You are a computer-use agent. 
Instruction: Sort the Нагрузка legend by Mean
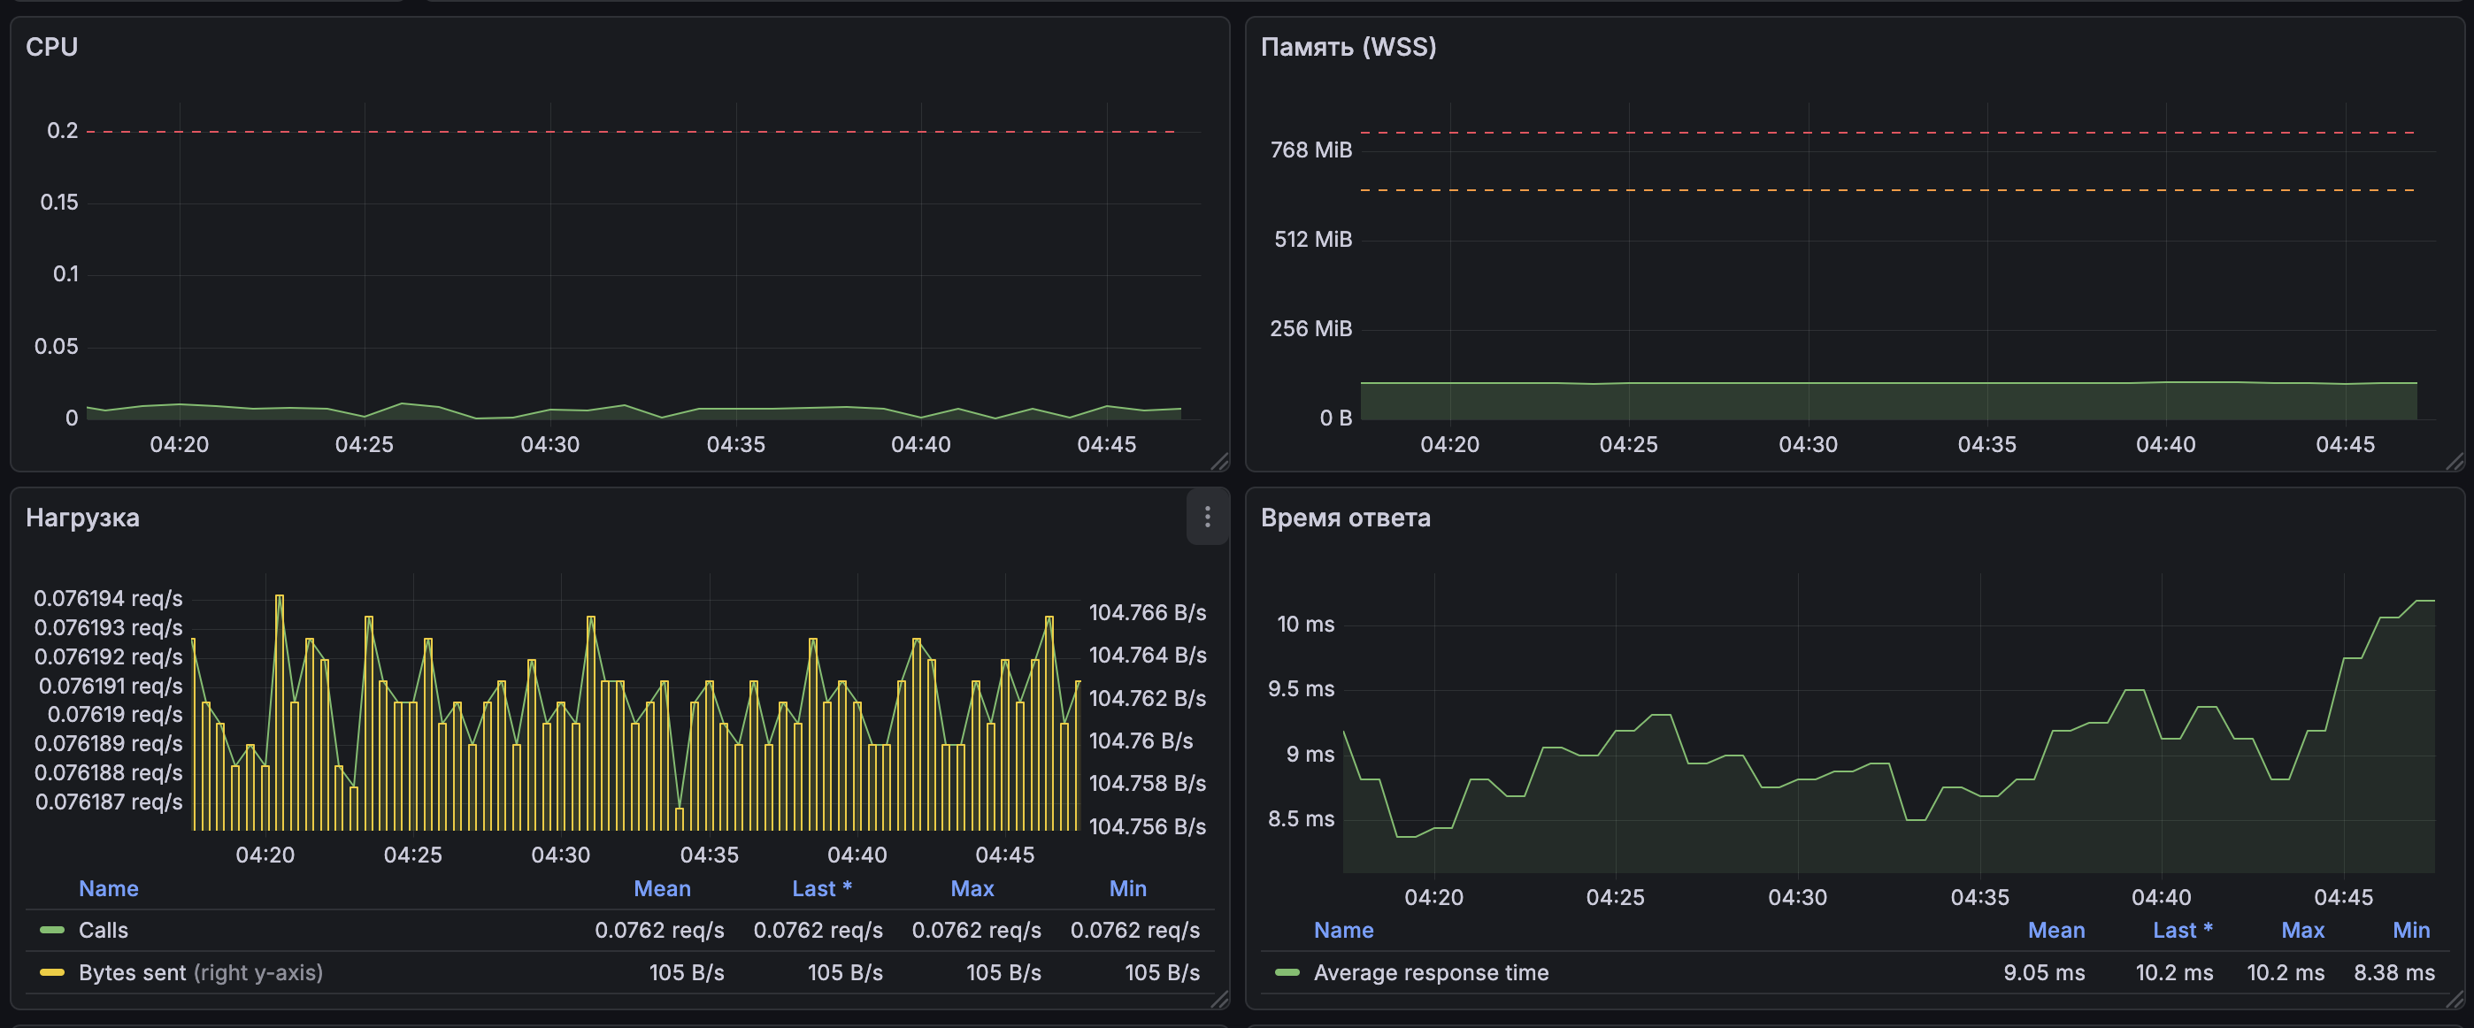pos(662,888)
